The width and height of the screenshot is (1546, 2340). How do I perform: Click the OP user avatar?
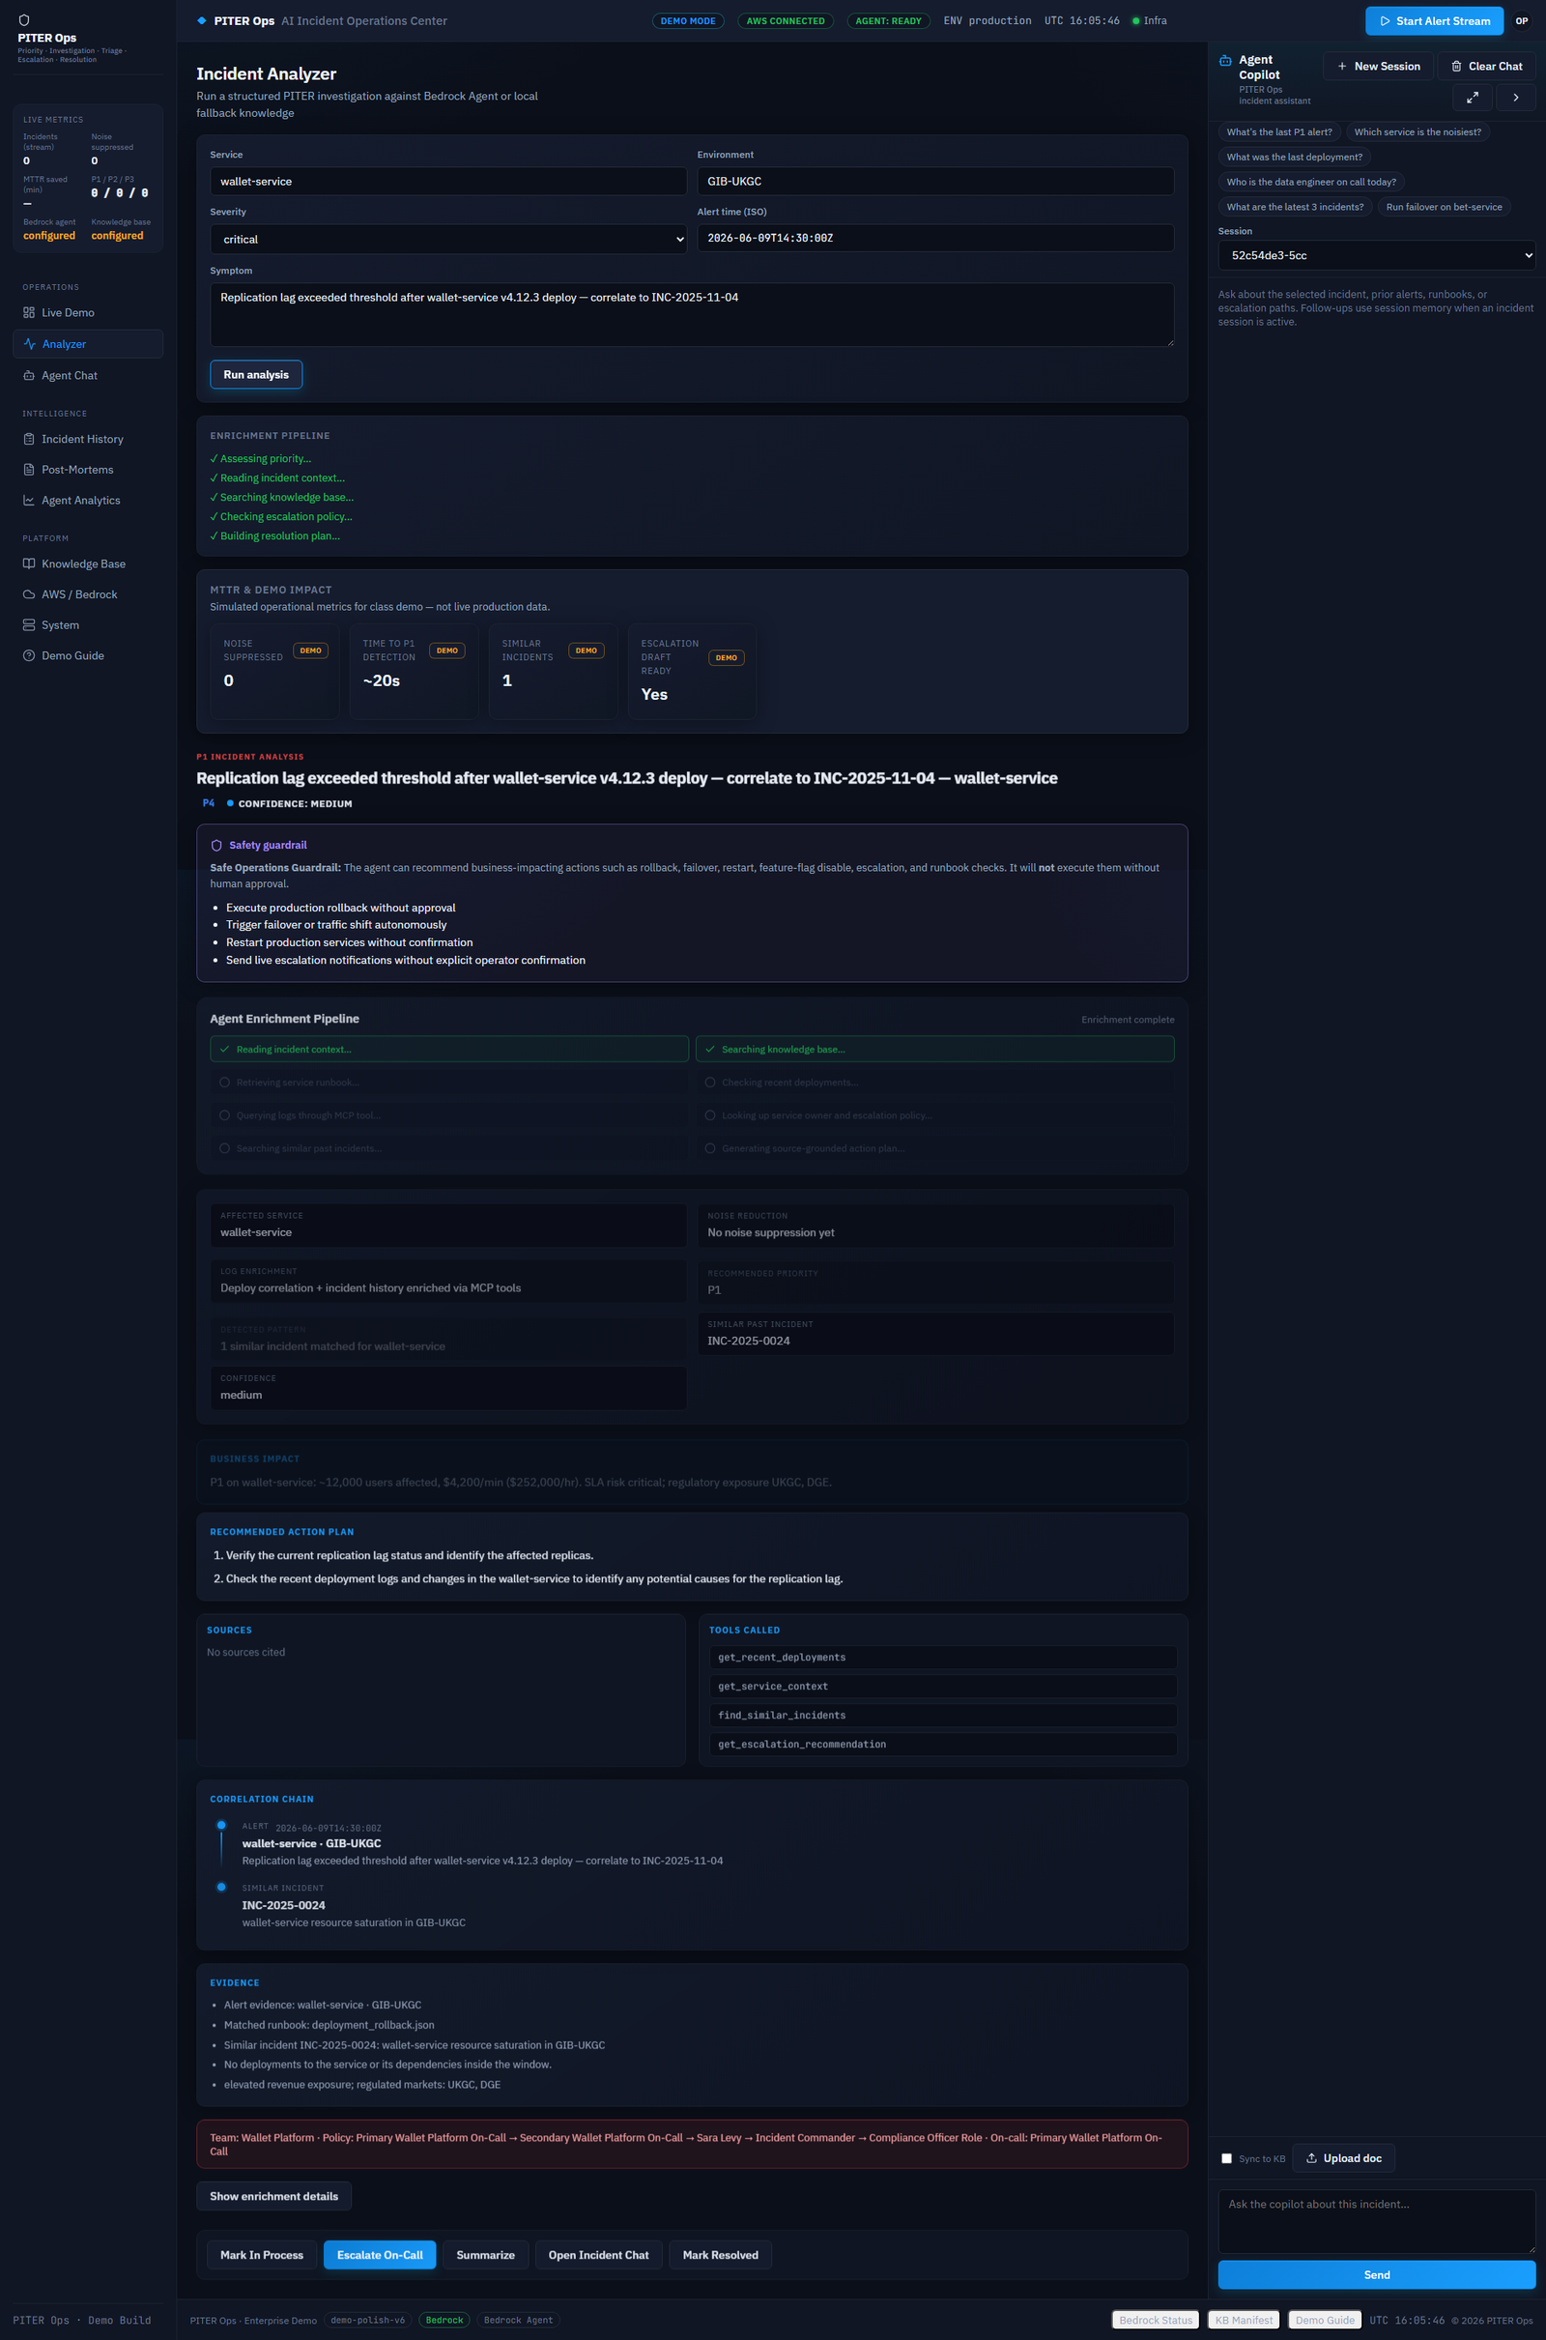point(1521,20)
